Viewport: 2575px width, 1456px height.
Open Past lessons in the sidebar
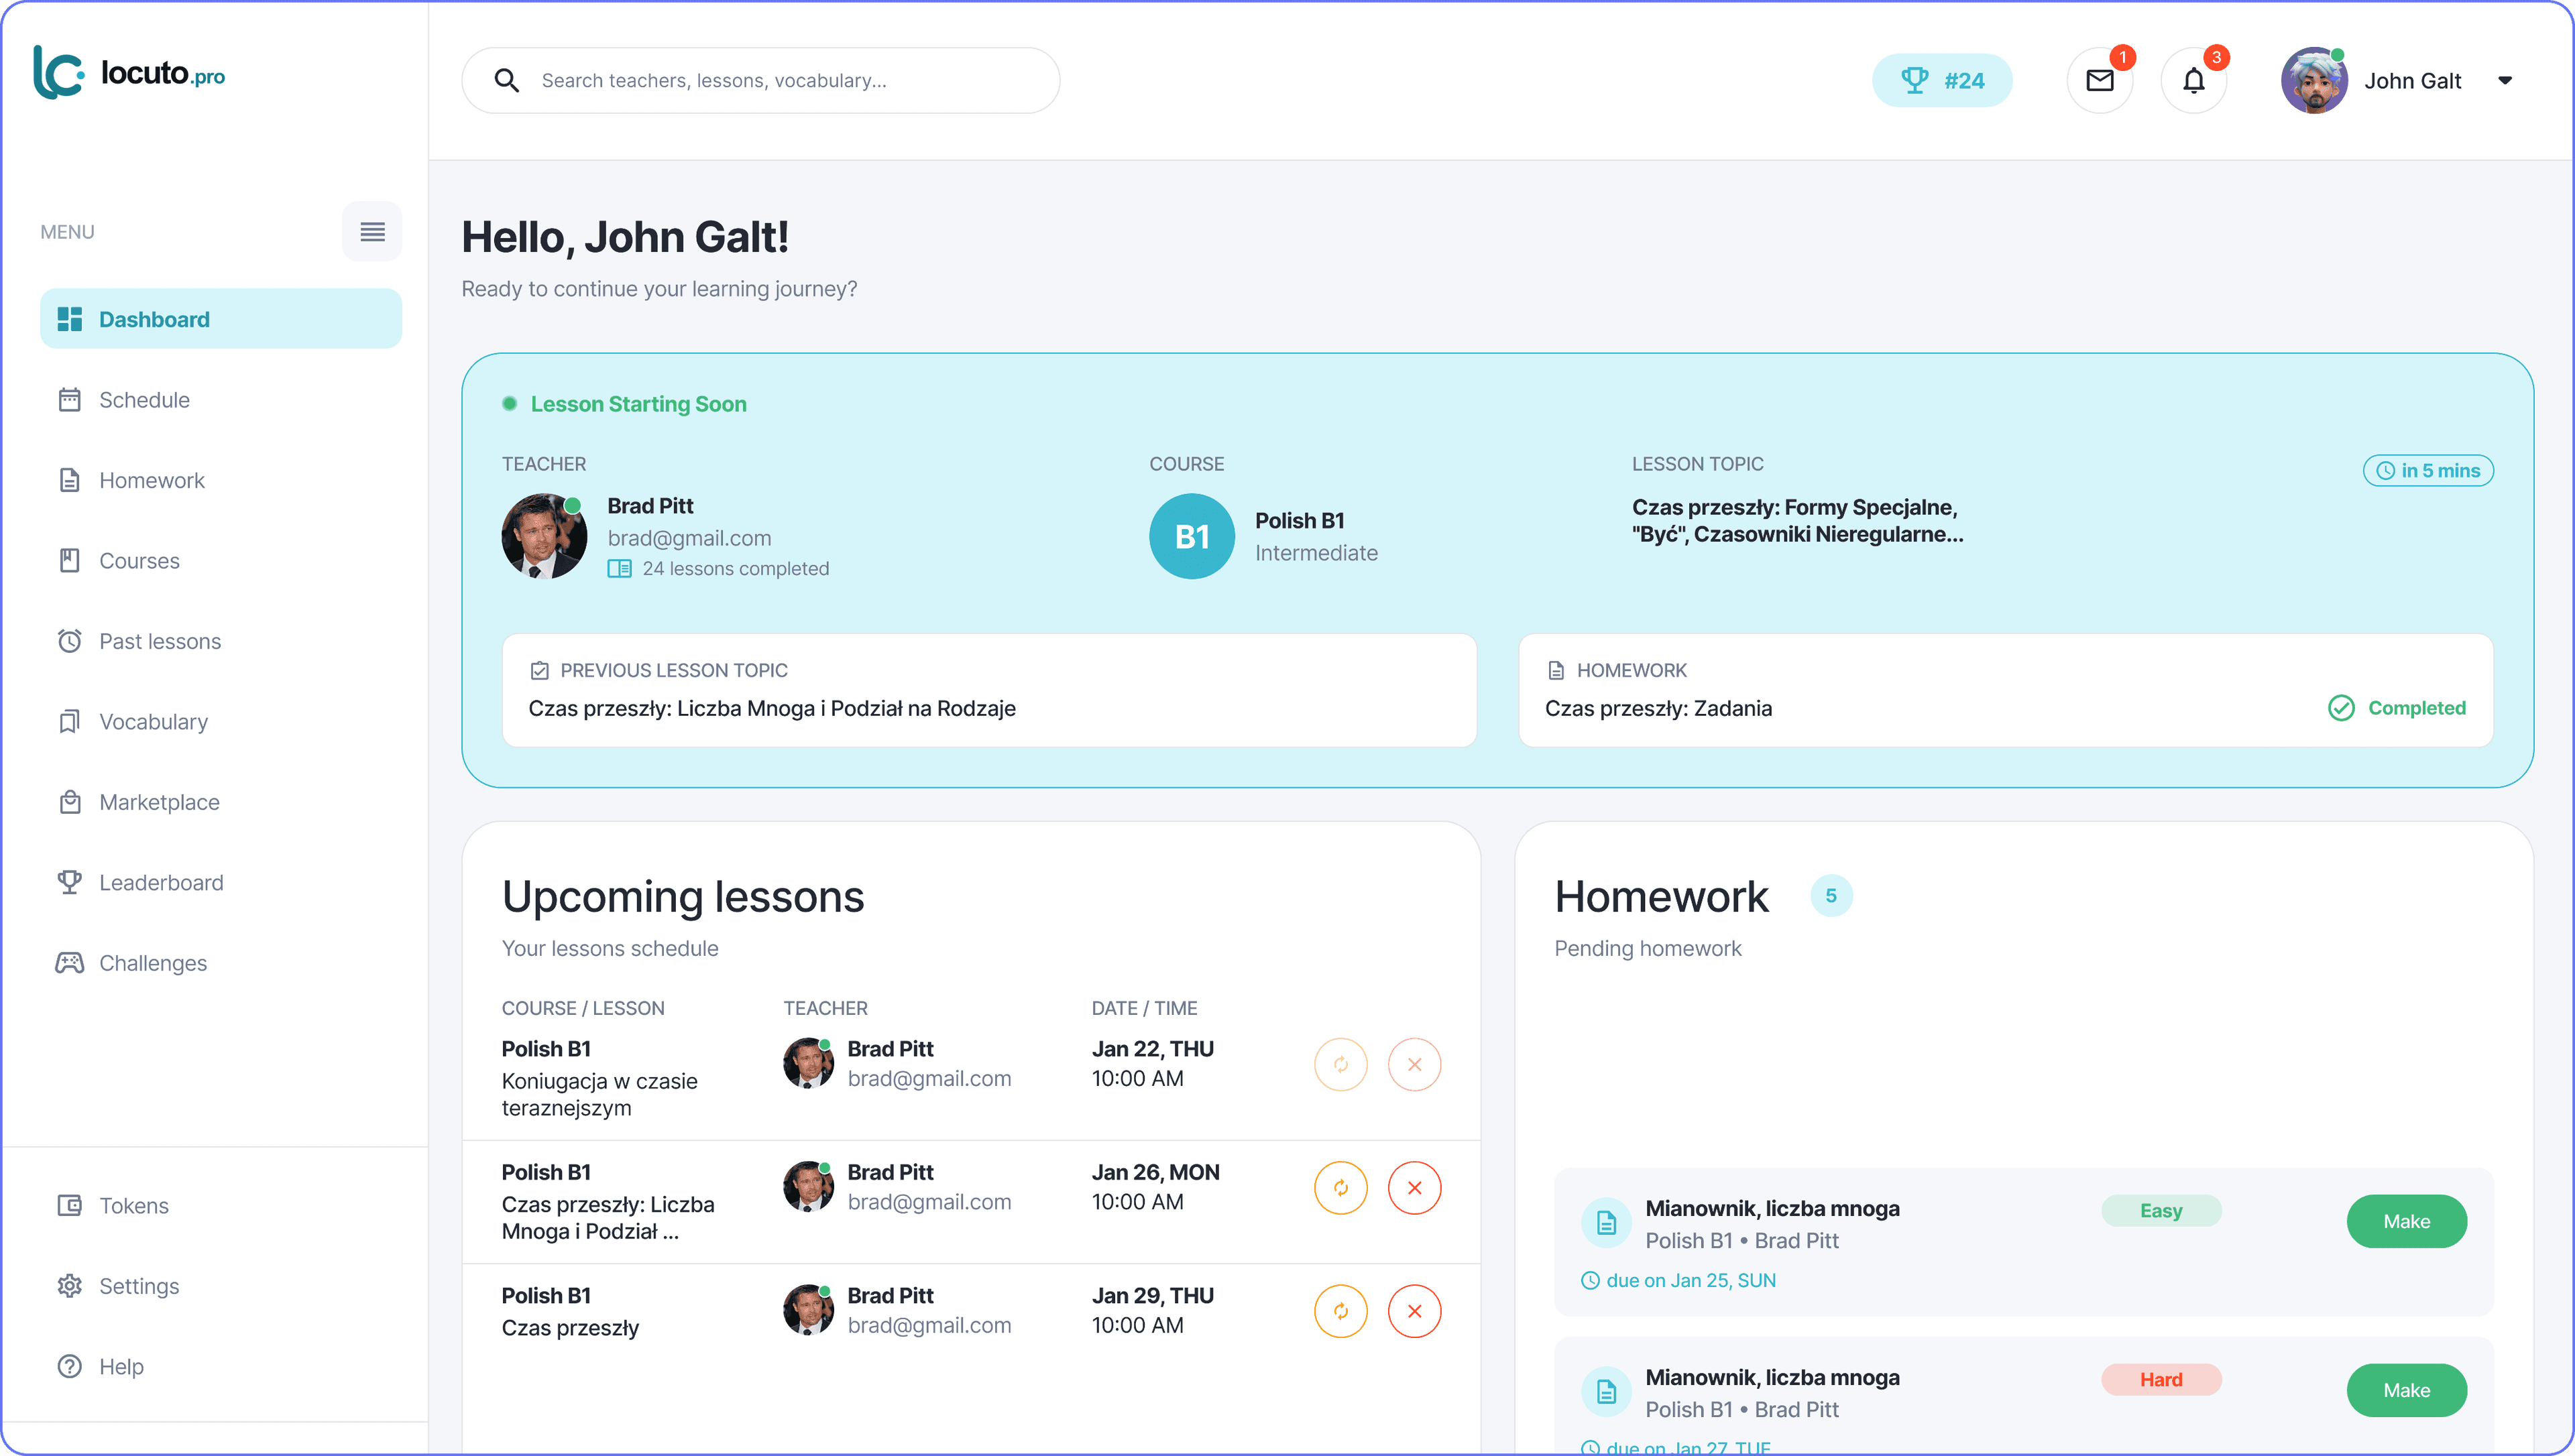[x=221, y=641]
